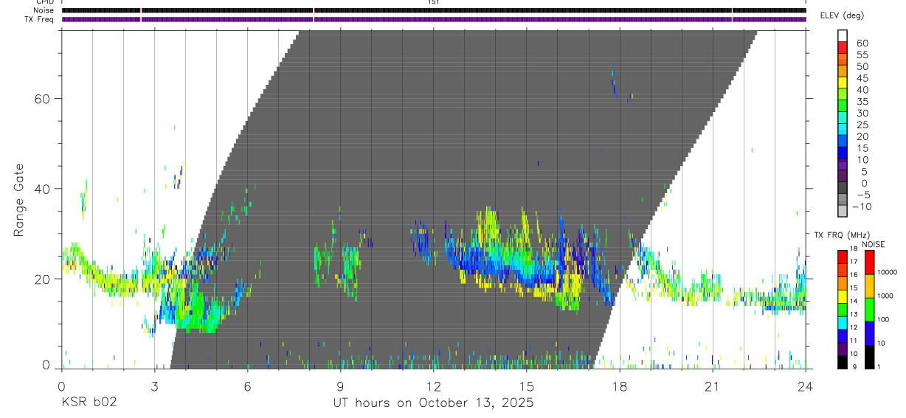Click hour tick label '9' on time axis
The image size is (906, 418).
[x=340, y=386]
